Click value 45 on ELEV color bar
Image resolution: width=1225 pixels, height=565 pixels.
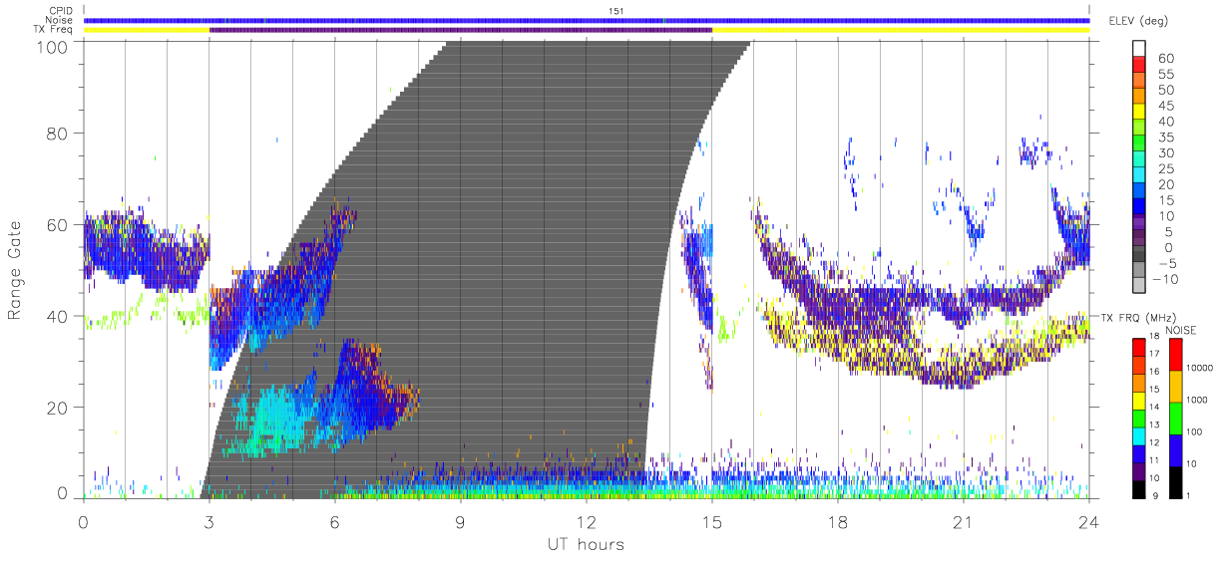[1166, 106]
